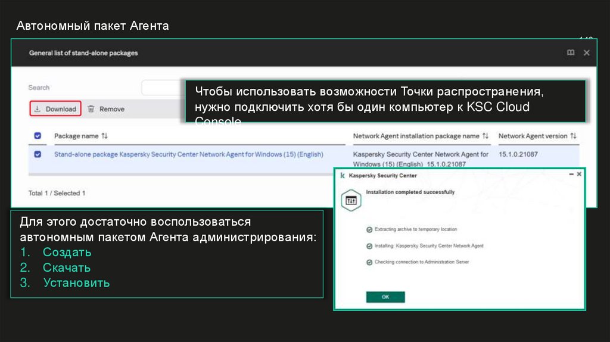The height and width of the screenshot is (342, 610).
Task: Click the 'Скачать' list item
Action: [67, 268]
